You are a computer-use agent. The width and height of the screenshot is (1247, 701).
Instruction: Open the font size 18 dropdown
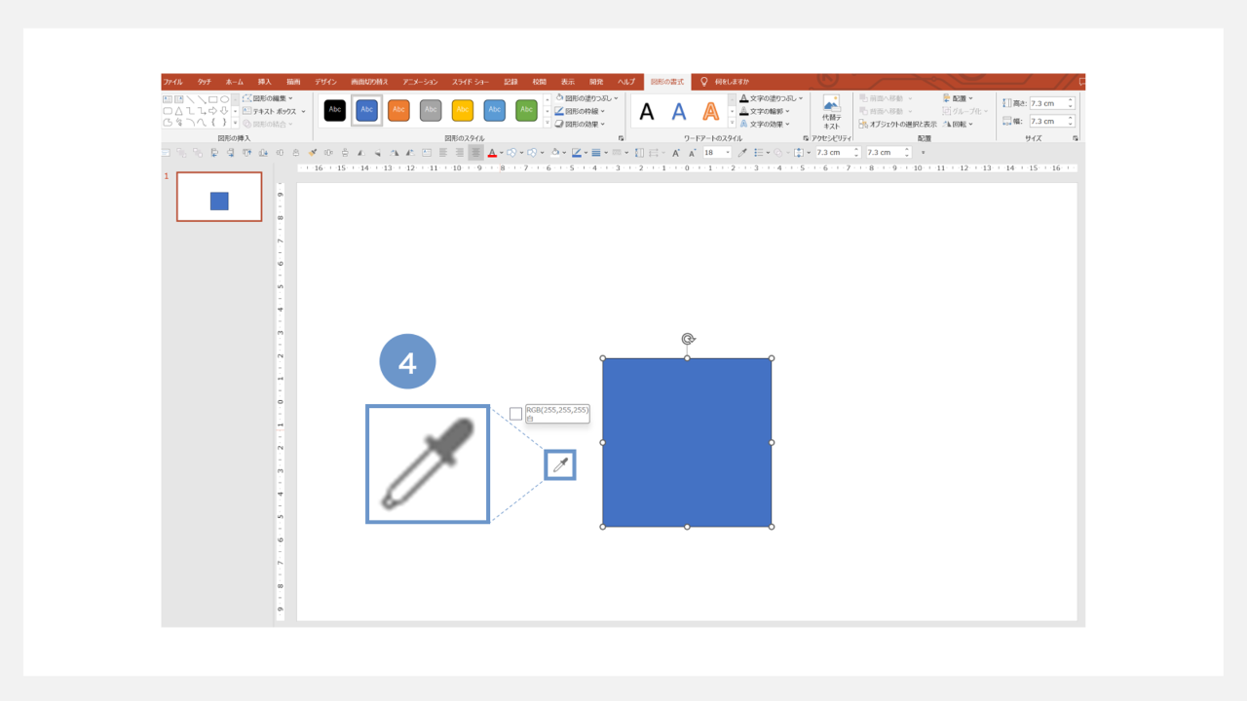pos(728,153)
